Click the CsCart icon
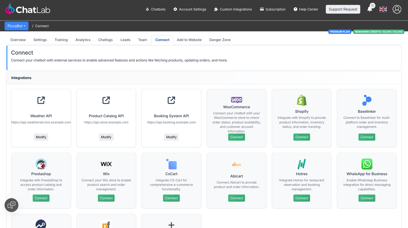This screenshot has width=408, height=228. 171,164
